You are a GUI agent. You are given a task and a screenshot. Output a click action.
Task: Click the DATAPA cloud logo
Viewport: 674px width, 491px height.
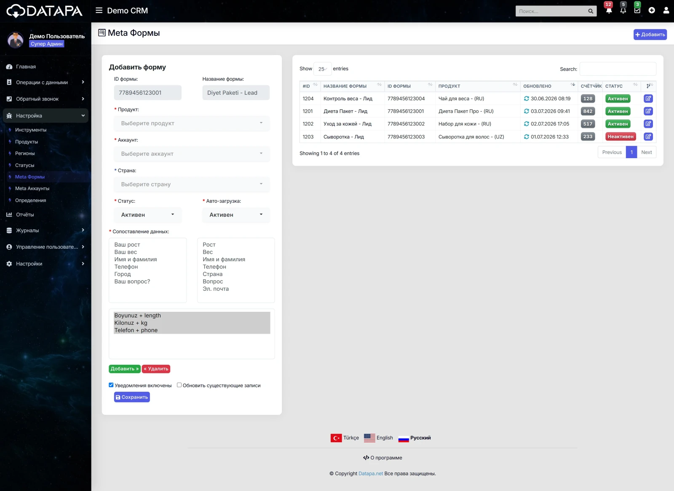[x=45, y=11]
